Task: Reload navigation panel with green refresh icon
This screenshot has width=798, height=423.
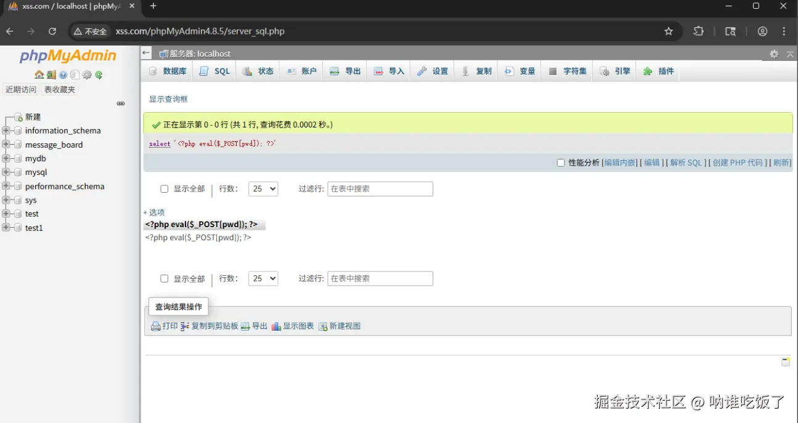Action: coord(99,75)
